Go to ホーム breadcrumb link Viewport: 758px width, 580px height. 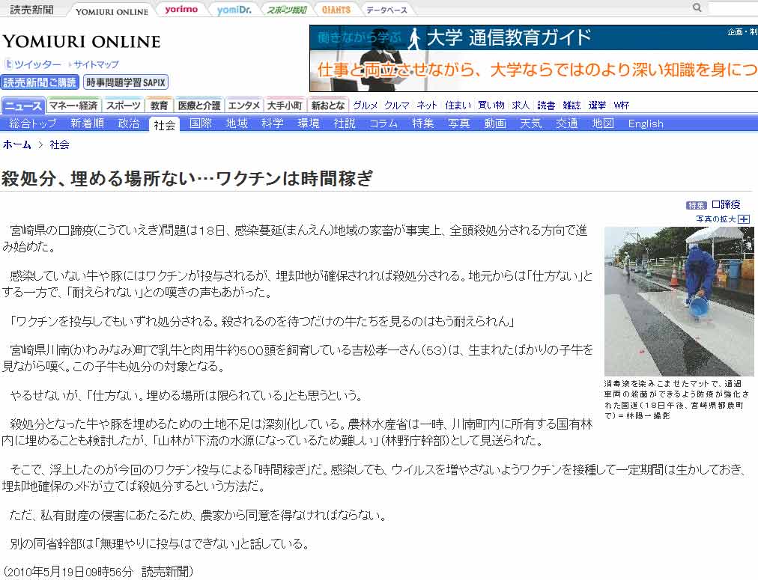[x=17, y=144]
